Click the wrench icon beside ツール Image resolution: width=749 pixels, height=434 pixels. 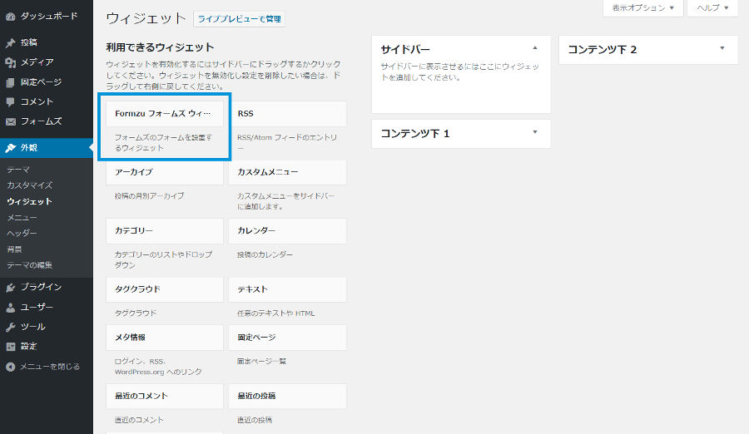click(x=11, y=327)
